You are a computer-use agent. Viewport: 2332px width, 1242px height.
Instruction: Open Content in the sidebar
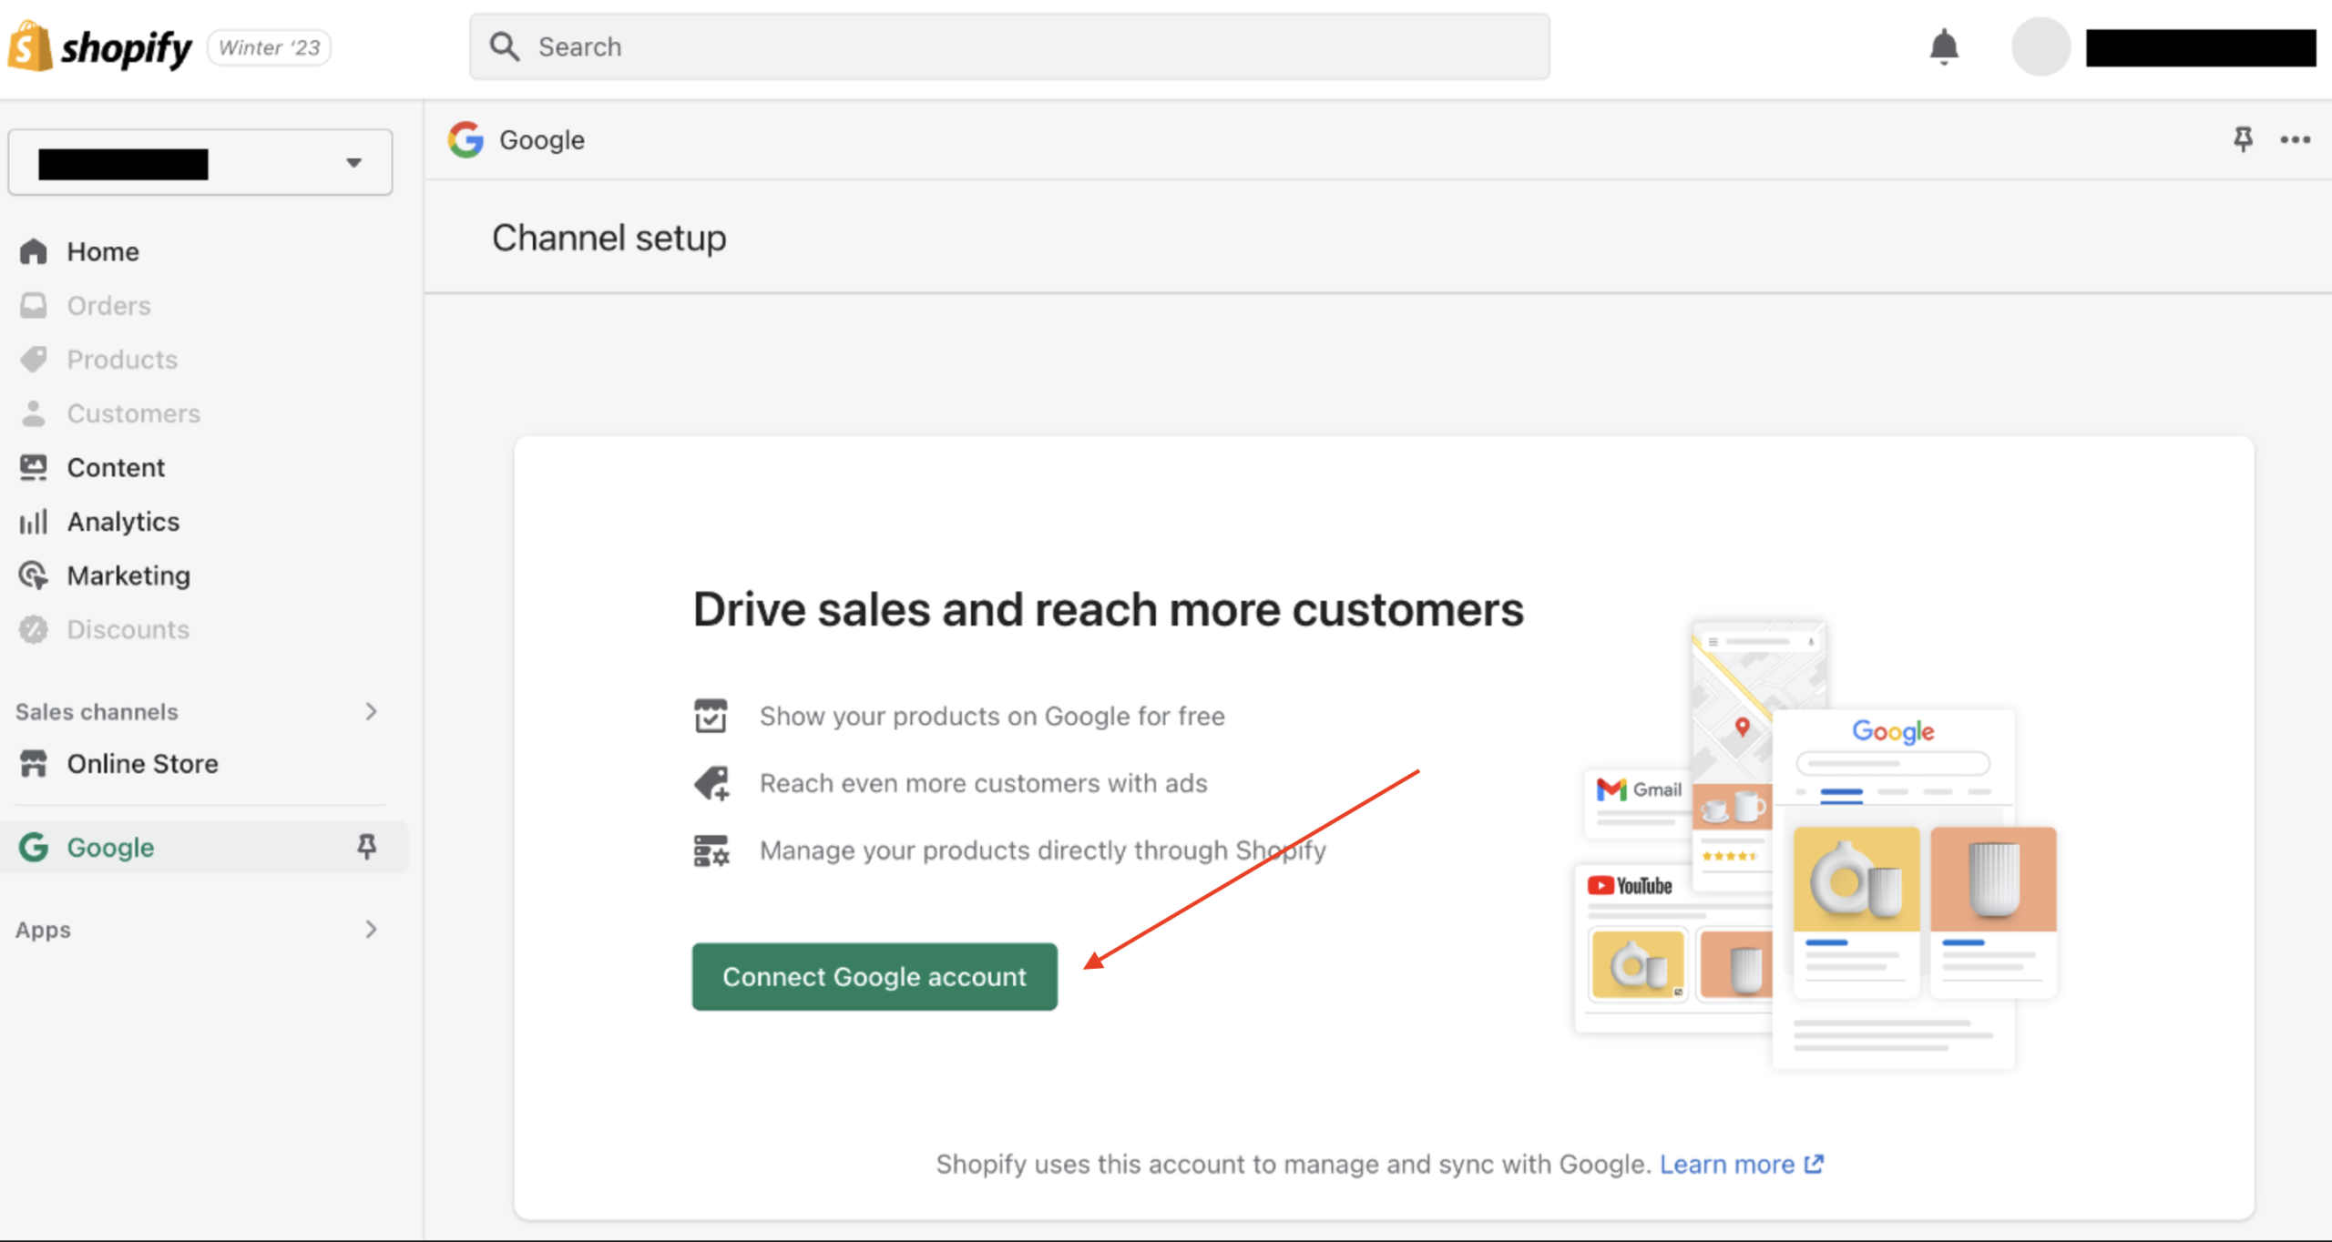(116, 467)
